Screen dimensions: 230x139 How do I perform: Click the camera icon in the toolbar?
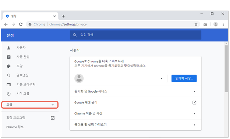(x=205, y=25)
